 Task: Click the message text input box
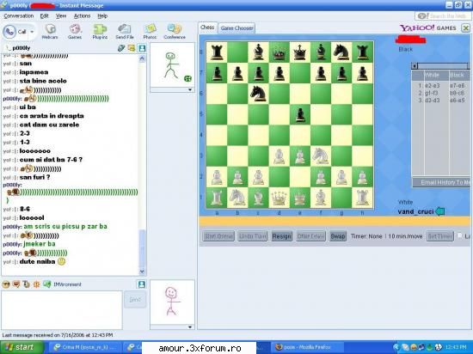pyautogui.click(x=62, y=310)
